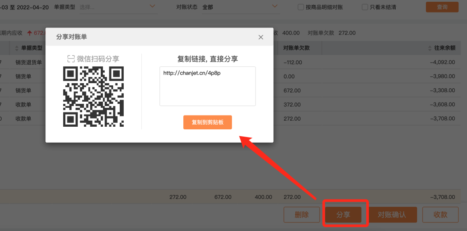Click the red up-arrow icon beside 672
Viewport: 467px width, 231px height.
coord(29,33)
